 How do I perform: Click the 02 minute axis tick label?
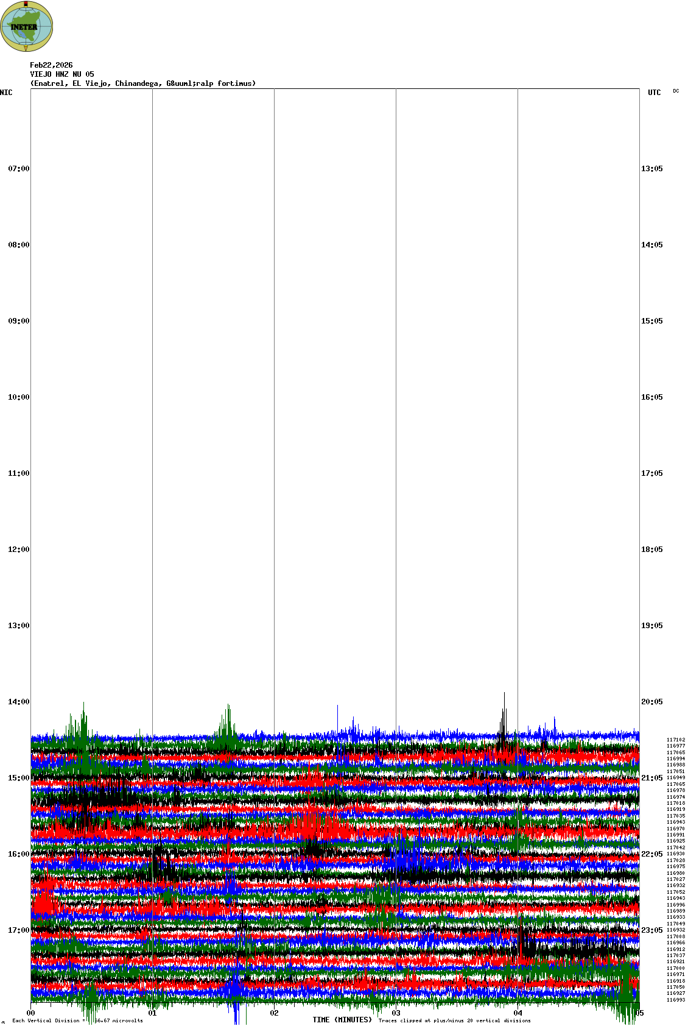pos(275,1013)
